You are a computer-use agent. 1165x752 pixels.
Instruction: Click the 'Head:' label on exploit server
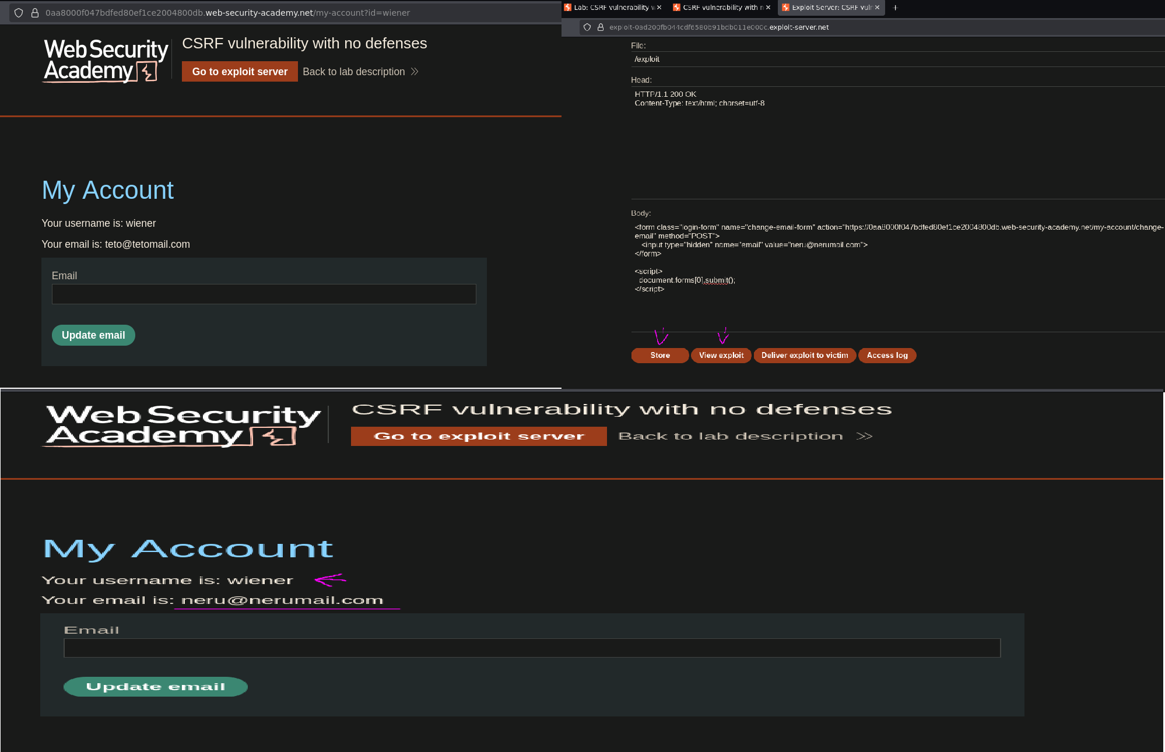[x=641, y=80]
